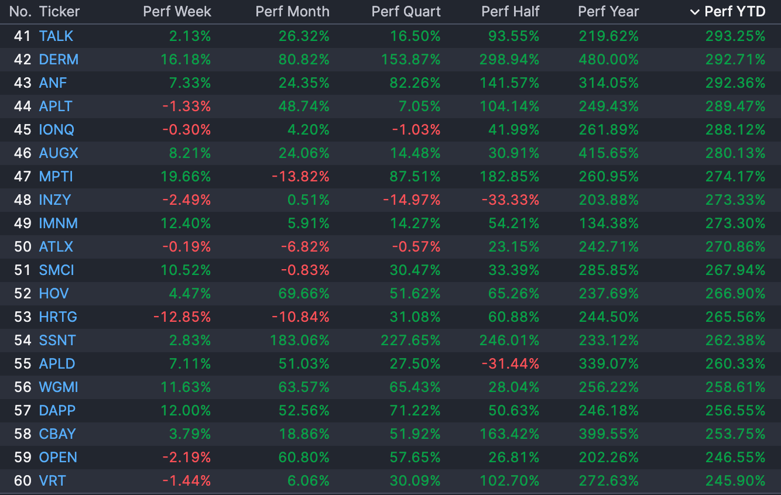Click ATLX's Perf Month value -6.82%
The height and width of the screenshot is (495, 781).
(x=304, y=247)
